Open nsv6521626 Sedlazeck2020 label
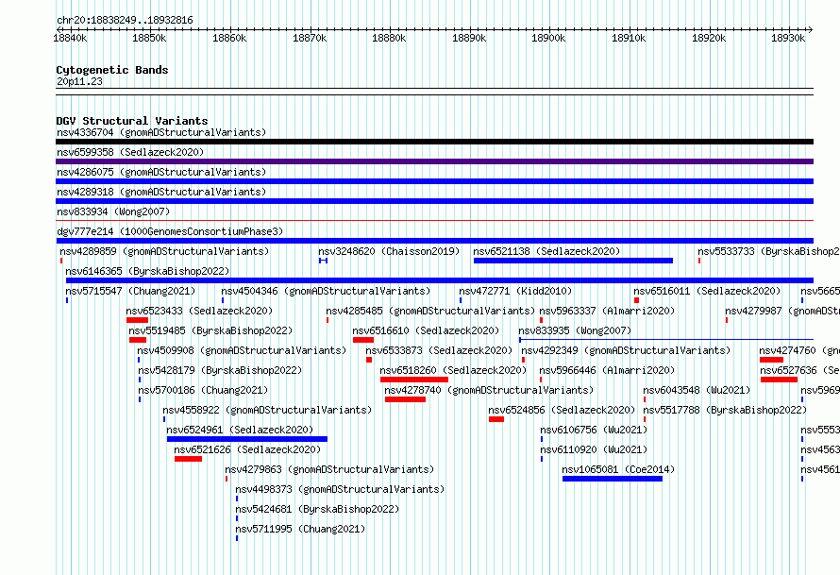The width and height of the screenshot is (840, 575). click(247, 449)
